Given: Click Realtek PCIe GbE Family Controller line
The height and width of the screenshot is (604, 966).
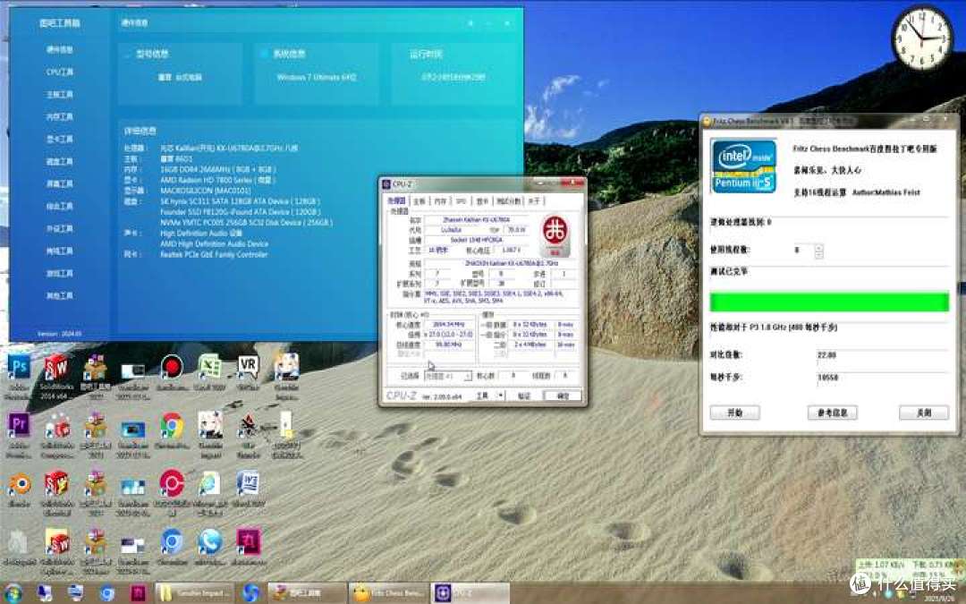Looking at the screenshot, I should tap(214, 254).
